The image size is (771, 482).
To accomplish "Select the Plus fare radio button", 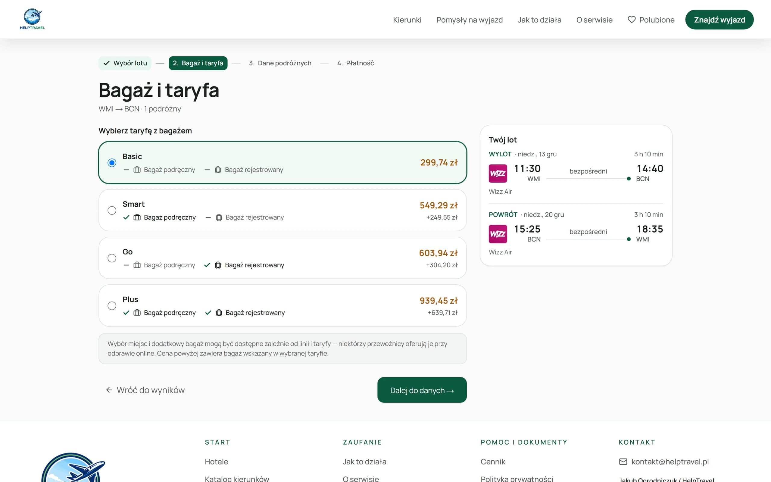I will [x=112, y=306].
